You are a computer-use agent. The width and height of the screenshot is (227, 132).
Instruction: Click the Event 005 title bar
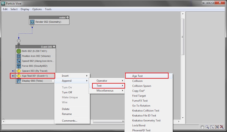35,46
